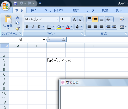Show phonetic furigana guide button
Image resolution: width=128 pixels, height=109 pixels.
tap(77, 27)
